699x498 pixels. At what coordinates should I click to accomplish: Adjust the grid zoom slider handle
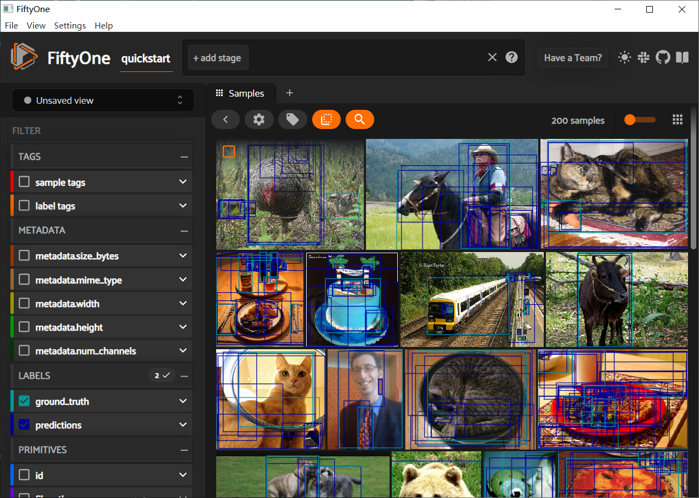click(630, 120)
